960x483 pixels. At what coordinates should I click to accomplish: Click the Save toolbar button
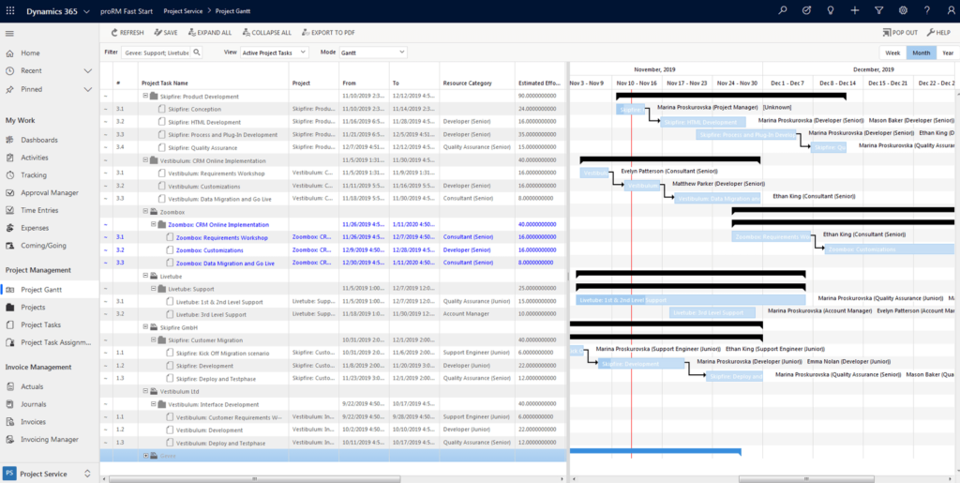pyautogui.click(x=166, y=33)
